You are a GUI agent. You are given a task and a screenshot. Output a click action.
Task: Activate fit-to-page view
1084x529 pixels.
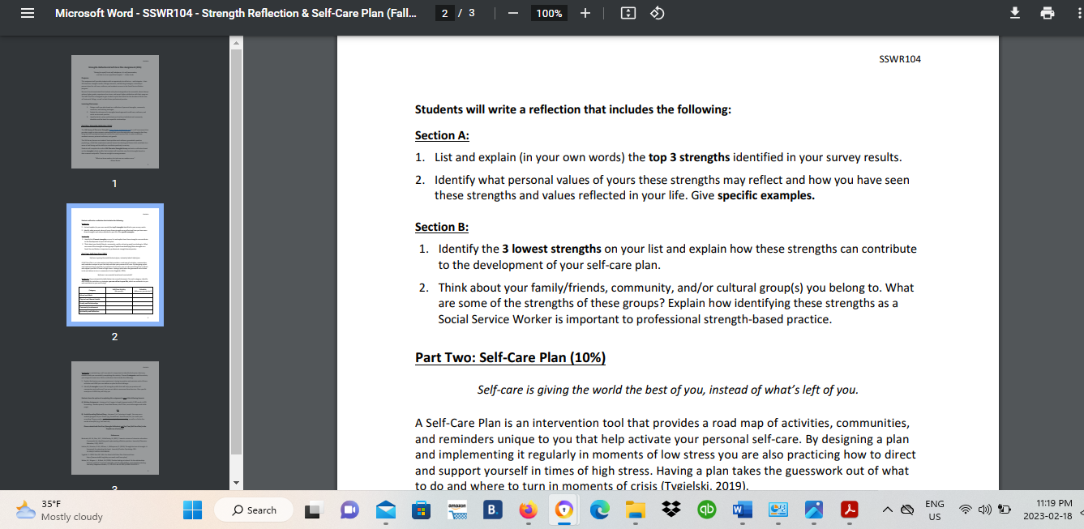pyautogui.click(x=628, y=13)
